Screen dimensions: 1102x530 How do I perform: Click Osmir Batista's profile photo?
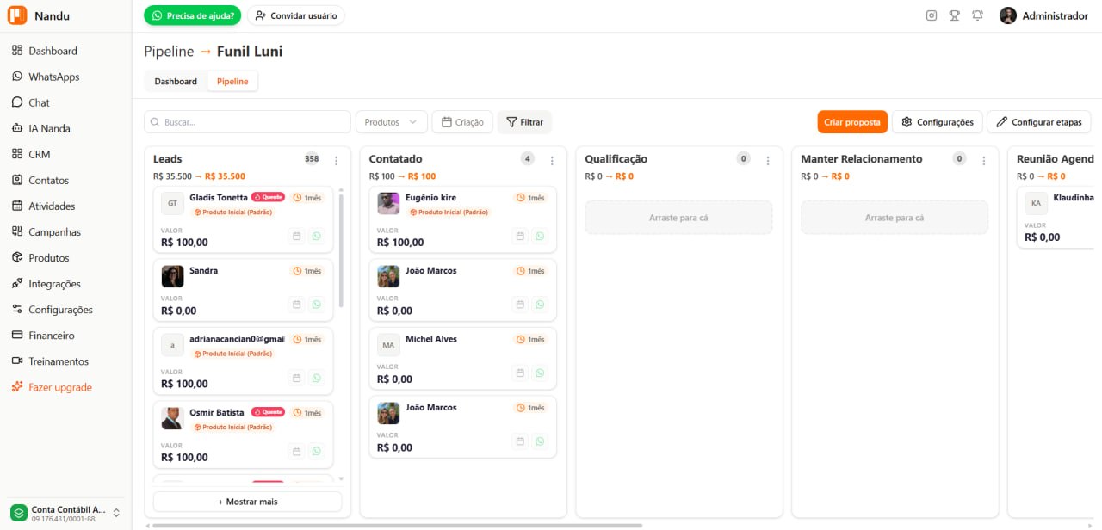[x=172, y=418]
